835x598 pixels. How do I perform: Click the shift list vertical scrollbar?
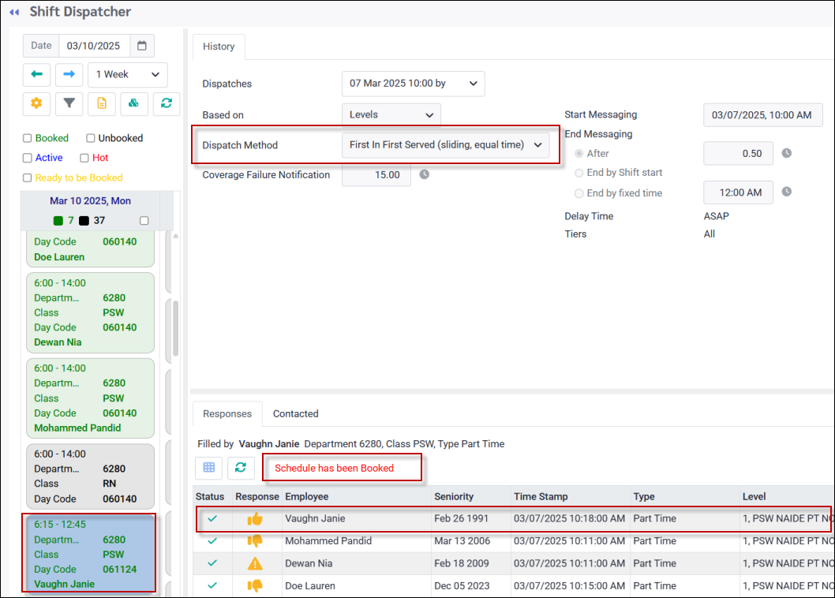point(176,328)
